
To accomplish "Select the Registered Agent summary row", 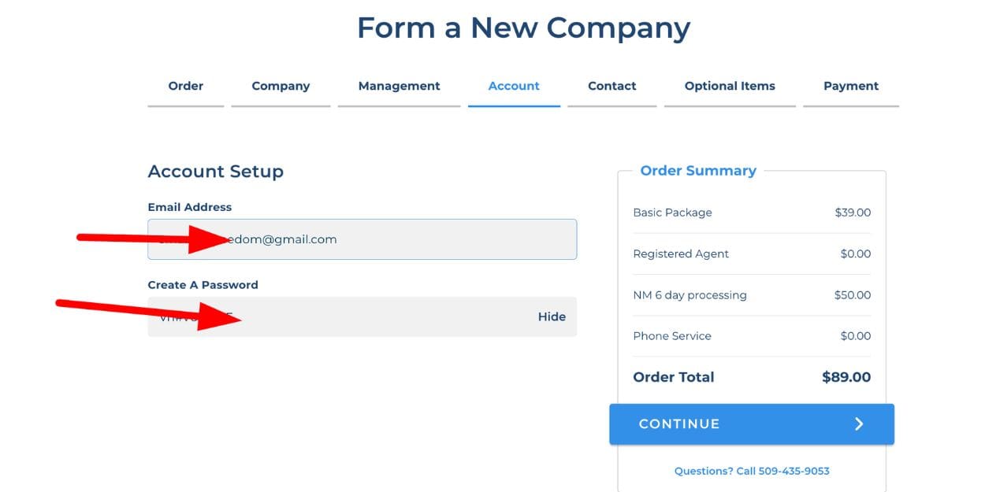I will tap(681, 253).
